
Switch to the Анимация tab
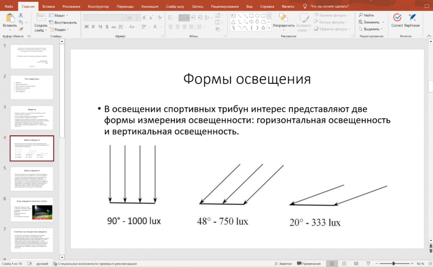(x=150, y=6)
